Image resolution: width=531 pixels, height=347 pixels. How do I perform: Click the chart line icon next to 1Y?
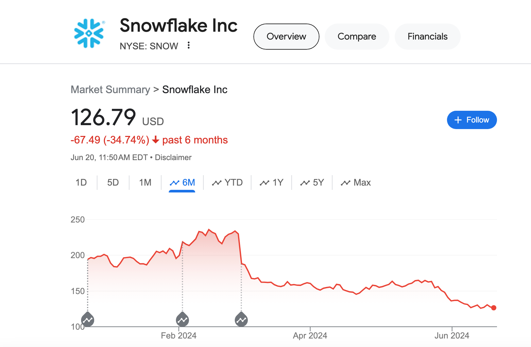point(264,183)
